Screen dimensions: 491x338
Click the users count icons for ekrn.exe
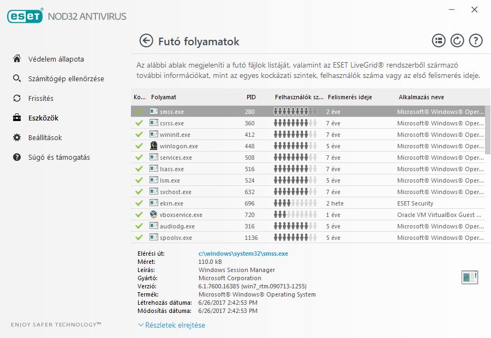[295, 203]
